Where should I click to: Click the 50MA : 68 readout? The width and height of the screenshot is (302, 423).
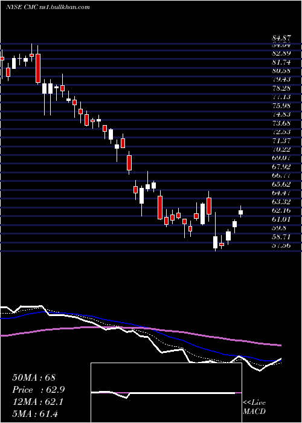tap(34, 377)
